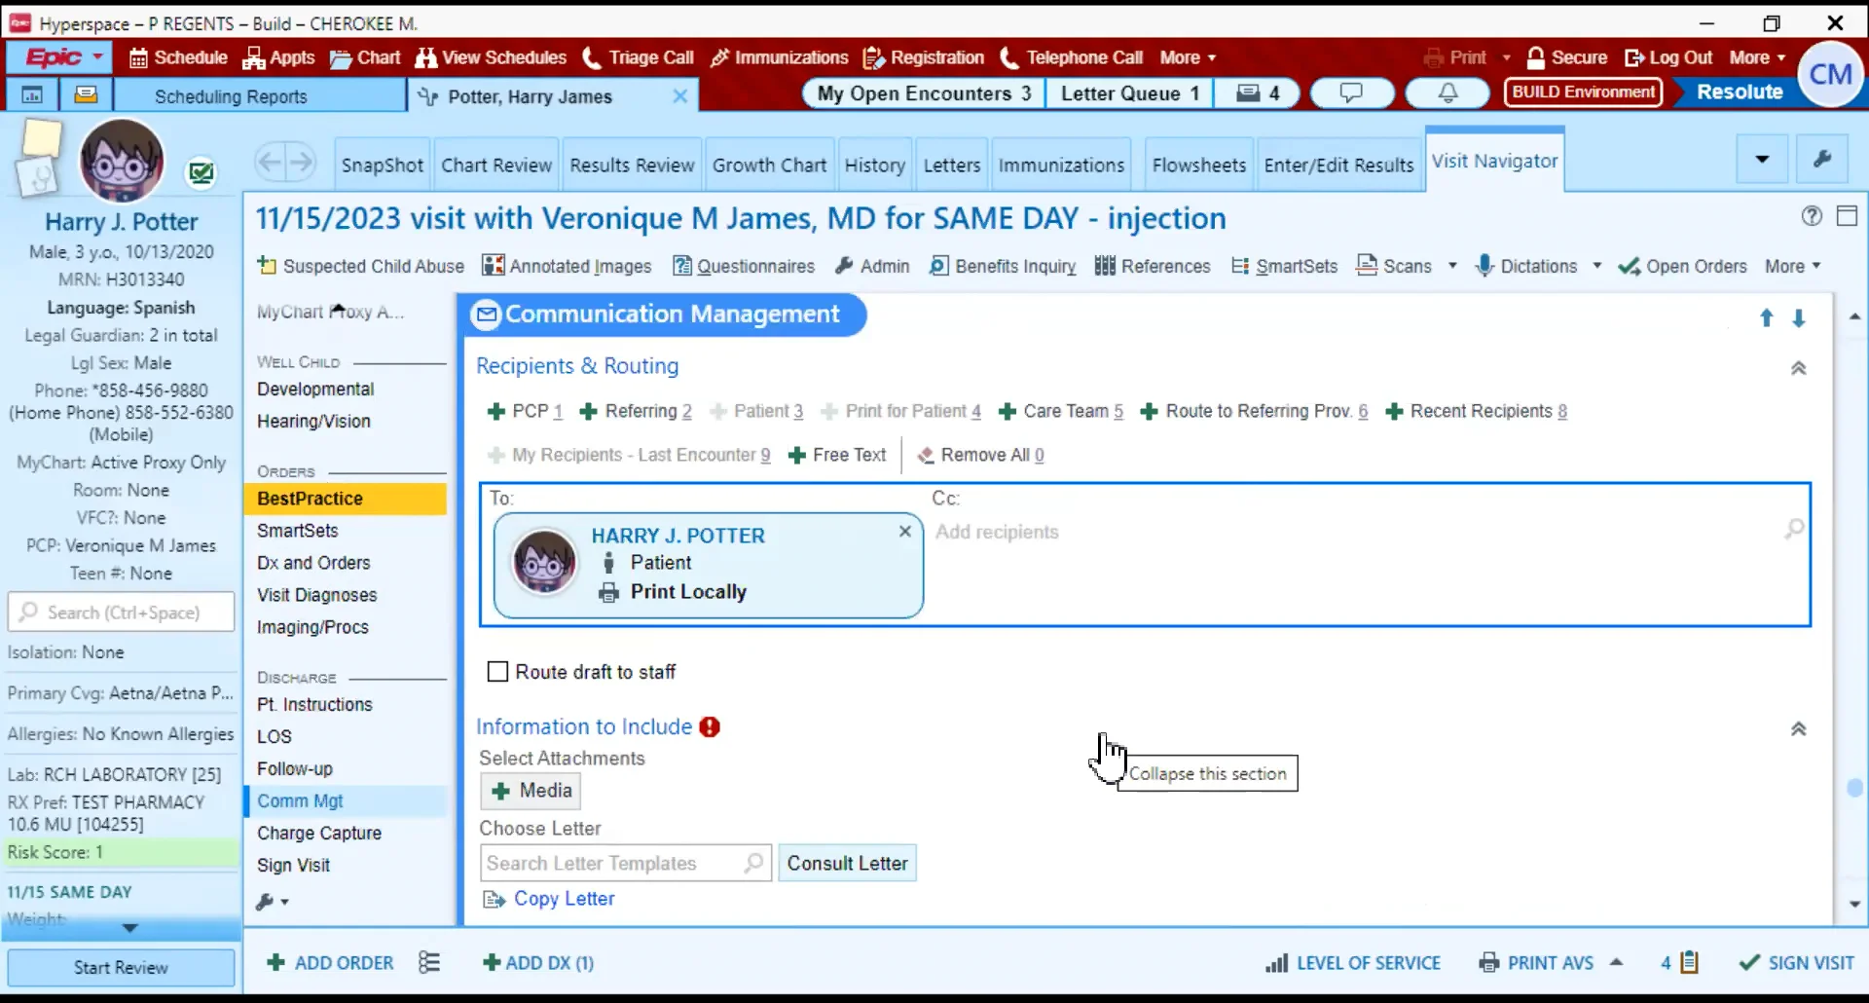Viewport: 1869px width, 1003px height.
Task: Click the notifications bell icon
Action: pos(1448,93)
